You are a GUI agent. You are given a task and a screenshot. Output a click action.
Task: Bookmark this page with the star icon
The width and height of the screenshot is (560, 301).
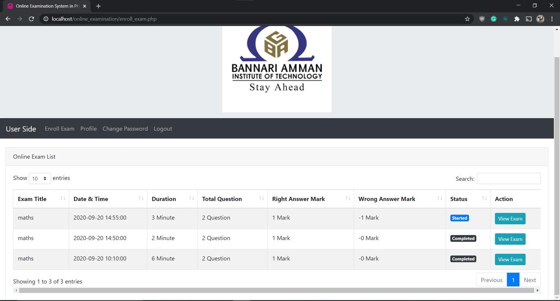467,19
